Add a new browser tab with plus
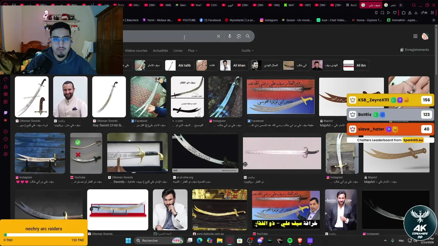This screenshot has width=438, height=246. tap(400, 5)
